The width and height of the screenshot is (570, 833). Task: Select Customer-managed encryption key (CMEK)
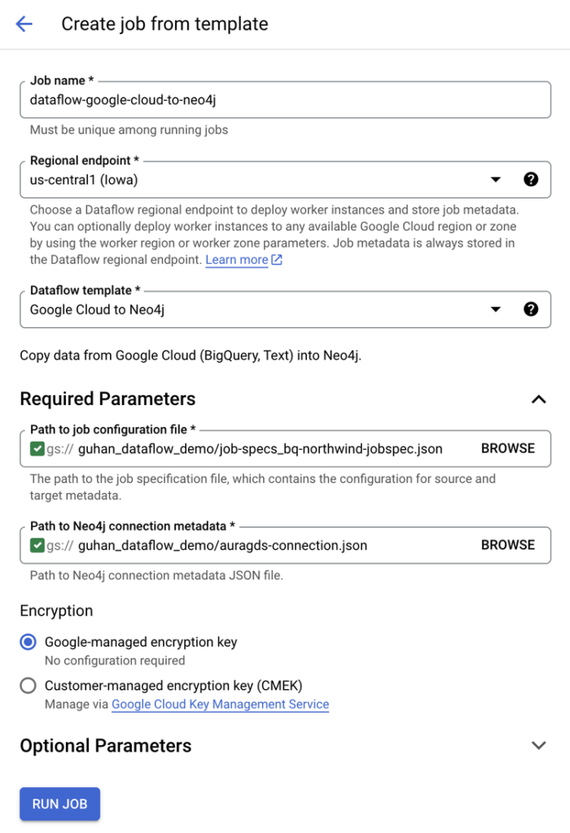coord(28,685)
